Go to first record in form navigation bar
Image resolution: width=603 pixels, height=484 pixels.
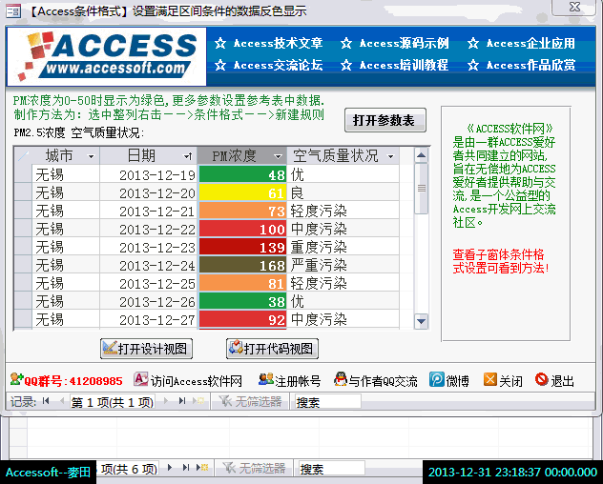tap(46, 401)
